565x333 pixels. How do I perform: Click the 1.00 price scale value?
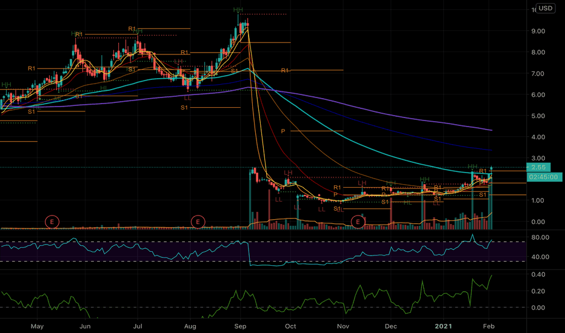tap(538, 200)
